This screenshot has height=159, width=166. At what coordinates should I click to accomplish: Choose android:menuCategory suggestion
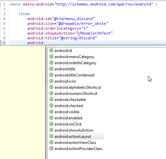74,57
